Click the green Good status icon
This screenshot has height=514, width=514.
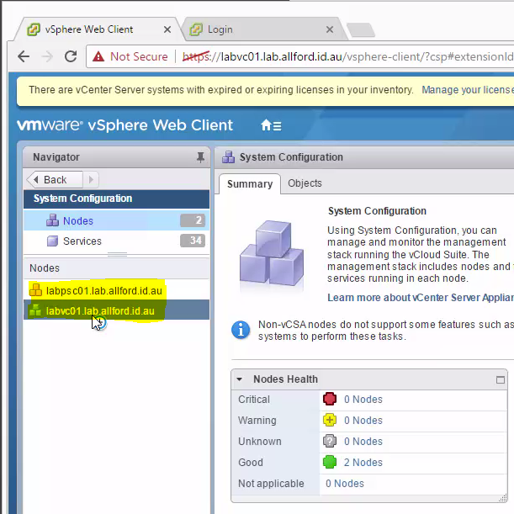[x=330, y=462]
